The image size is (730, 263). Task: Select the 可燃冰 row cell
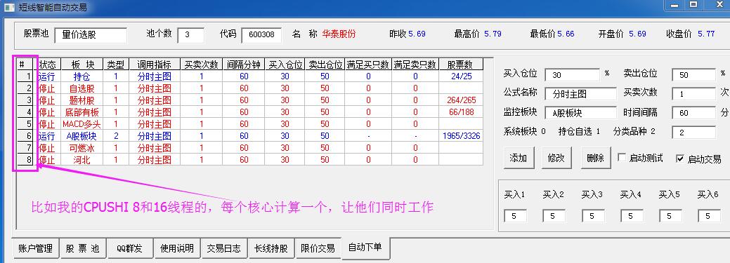[82, 148]
